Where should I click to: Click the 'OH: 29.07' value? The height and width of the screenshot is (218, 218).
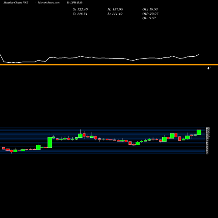150,14
